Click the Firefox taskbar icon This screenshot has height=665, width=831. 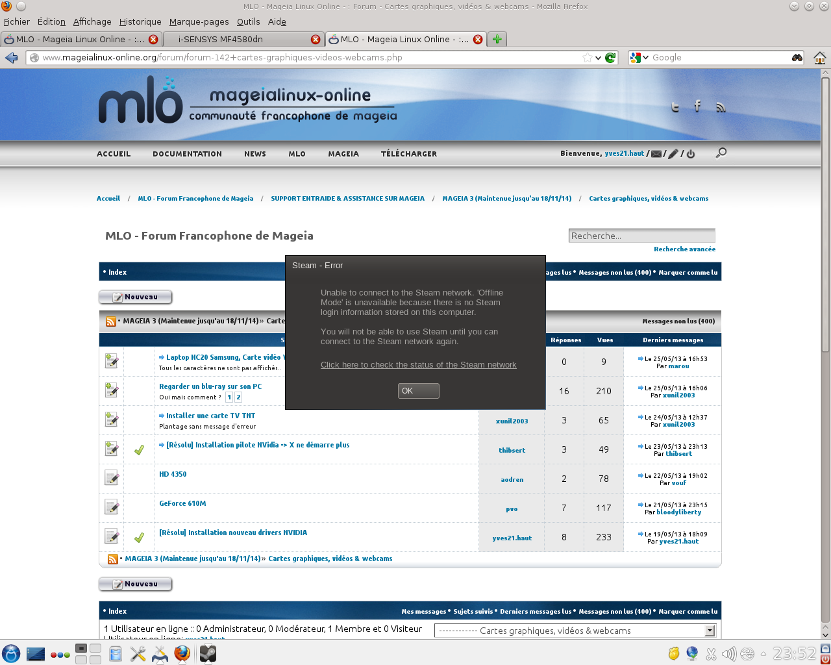(x=182, y=653)
